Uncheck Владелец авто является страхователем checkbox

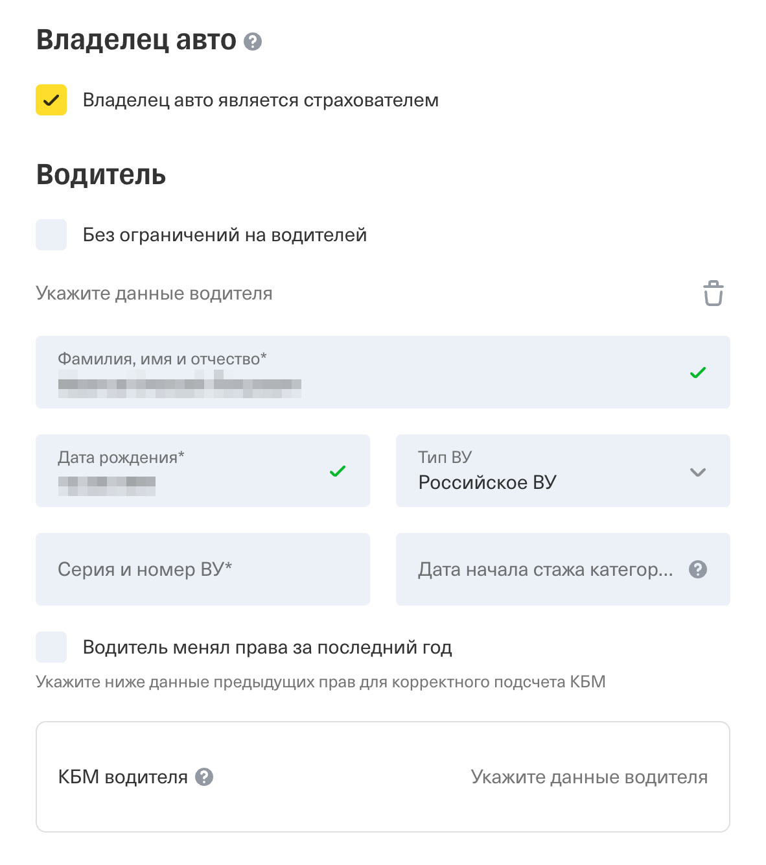tap(51, 100)
